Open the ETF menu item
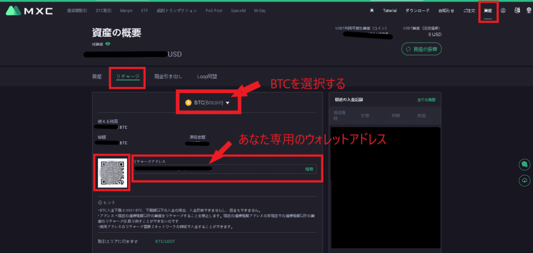The height and width of the screenshot is (253, 533). coord(145,10)
